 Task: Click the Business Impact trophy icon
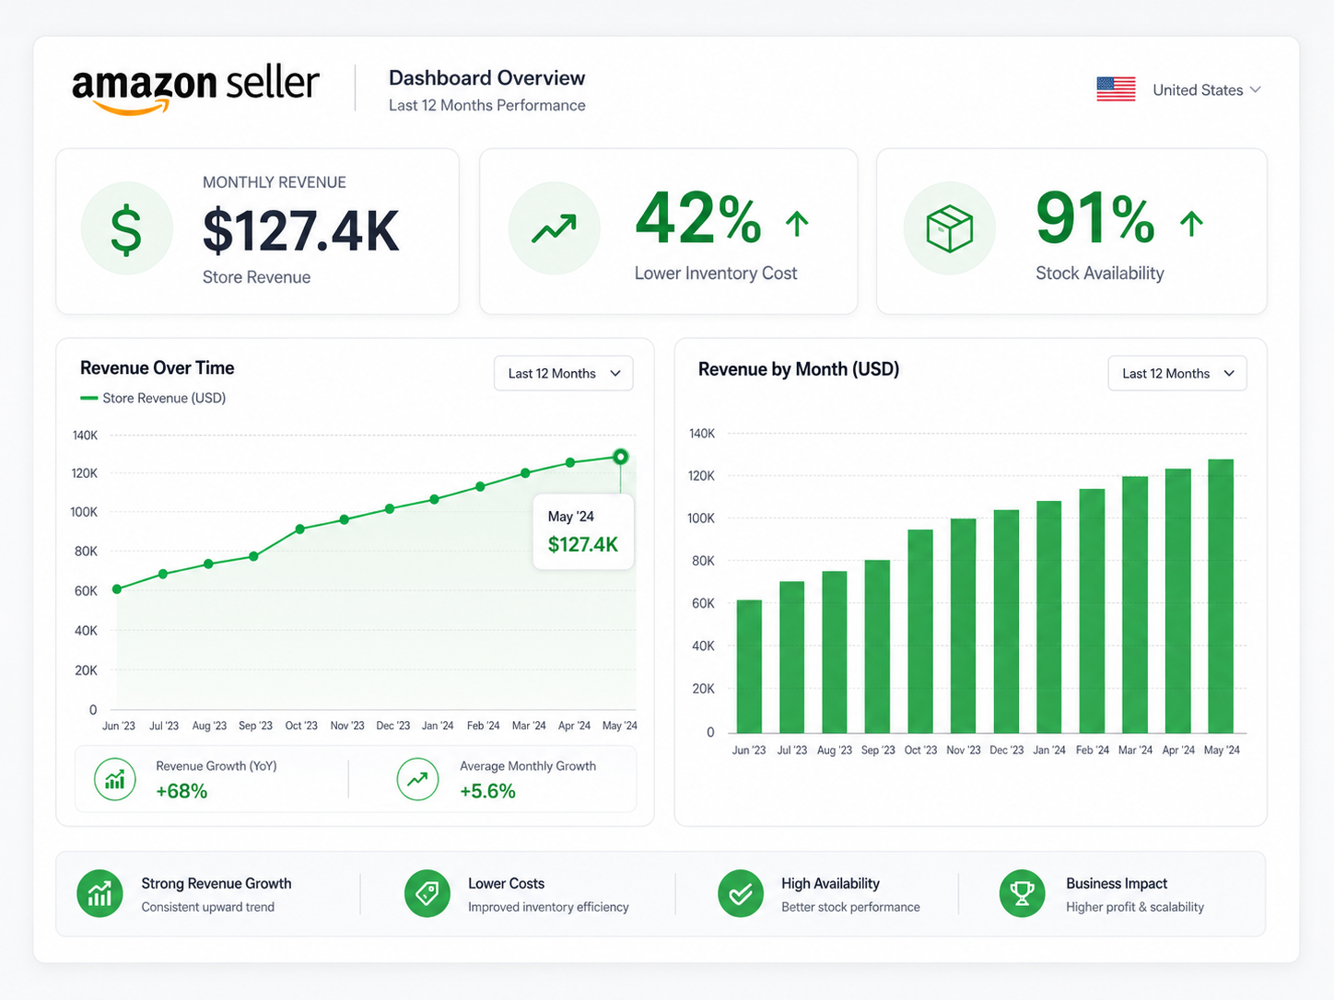tap(1022, 893)
